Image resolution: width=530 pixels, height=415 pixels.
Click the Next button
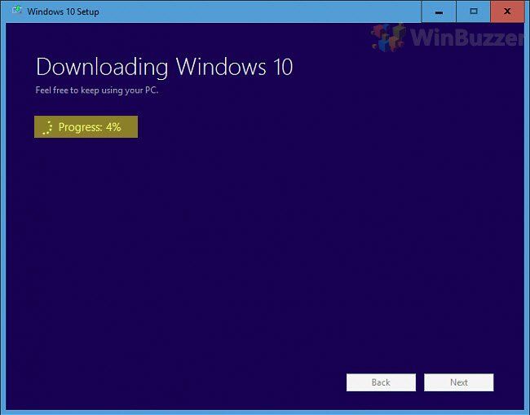tap(459, 382)
